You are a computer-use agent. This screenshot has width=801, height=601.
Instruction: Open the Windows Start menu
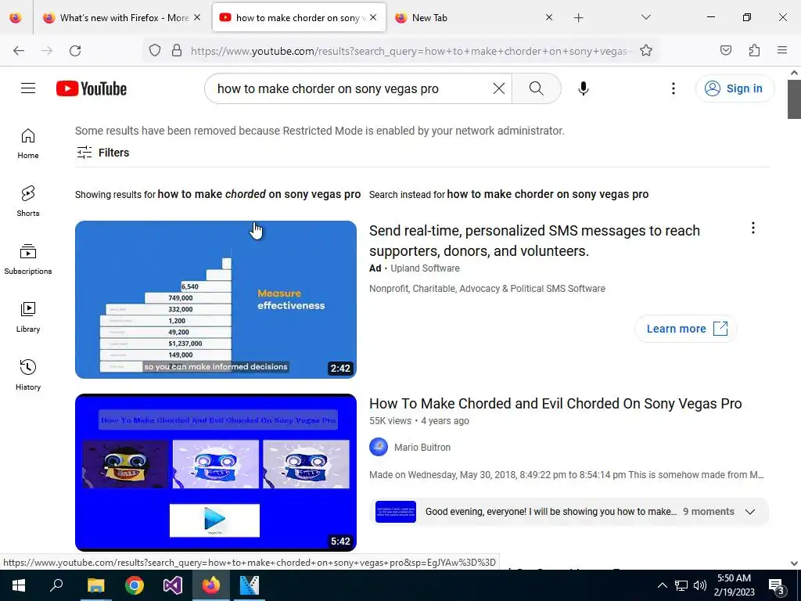tap(19, 585)
